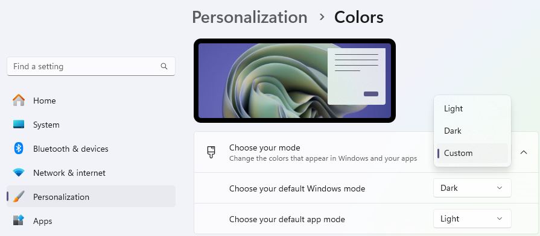Click the System monitor icon
Image resolution: width=540 pixels, height=236 pixels.
click(x=19, y=125)
